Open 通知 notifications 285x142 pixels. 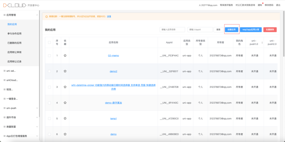[260, 5]
